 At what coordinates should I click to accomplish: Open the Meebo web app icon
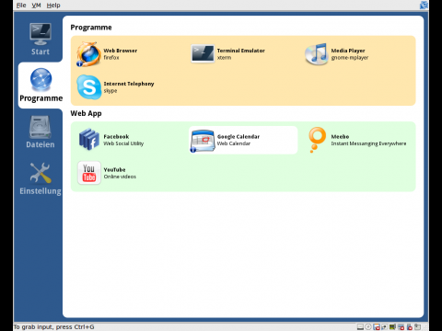click(x=317, y=140)
